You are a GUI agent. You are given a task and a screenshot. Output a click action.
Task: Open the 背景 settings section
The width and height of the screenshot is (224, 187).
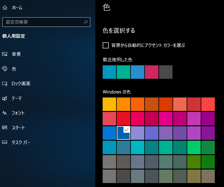click(16, 54)
